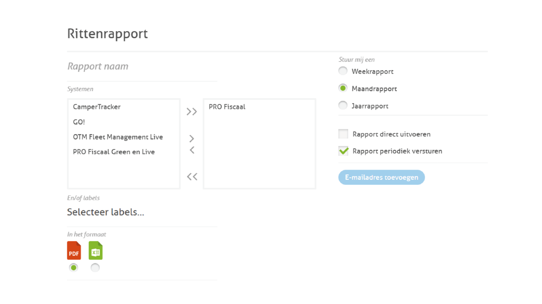Select the Weekrapport radio button
Screen dimensions: 542x304
tap(343, 71)
